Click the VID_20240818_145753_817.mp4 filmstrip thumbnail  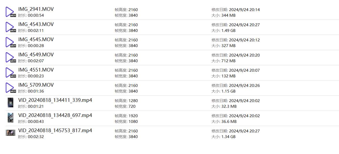coord(11,133)
